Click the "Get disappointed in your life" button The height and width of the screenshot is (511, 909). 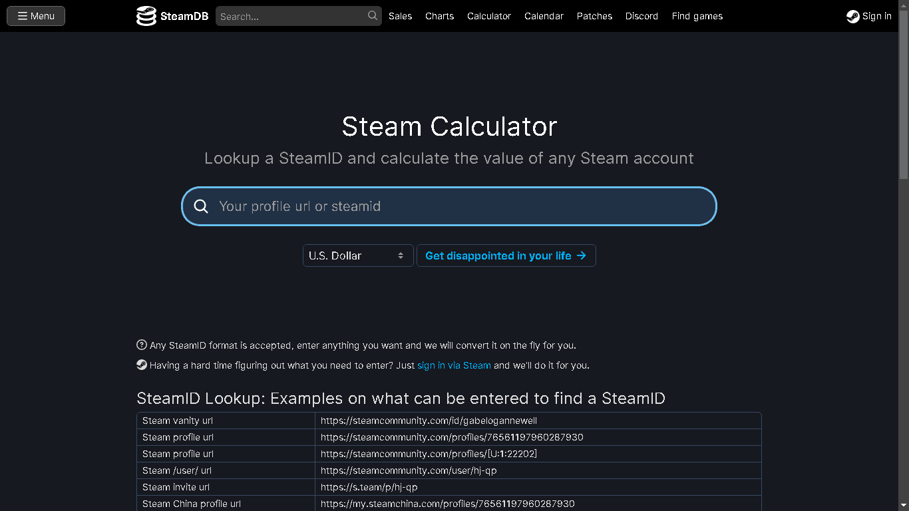(x=506, y=255)
